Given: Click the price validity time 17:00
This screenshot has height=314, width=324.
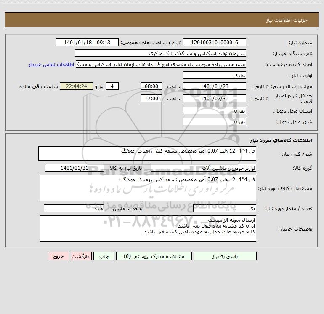Looking at the screenshot, I should (151, 98).
